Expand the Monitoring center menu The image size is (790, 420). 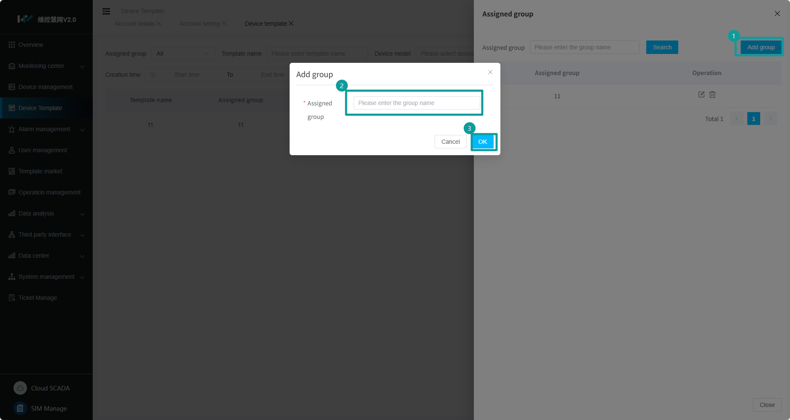tap(46, 66)
